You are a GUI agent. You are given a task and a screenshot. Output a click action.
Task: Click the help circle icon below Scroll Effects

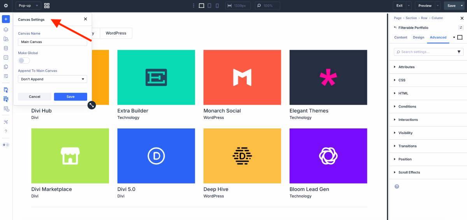397,186
